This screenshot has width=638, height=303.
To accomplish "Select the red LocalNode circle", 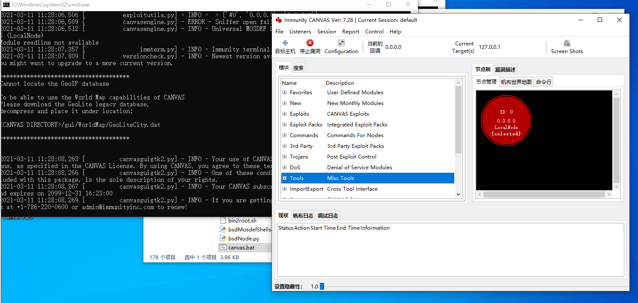I will pos(506,120).
